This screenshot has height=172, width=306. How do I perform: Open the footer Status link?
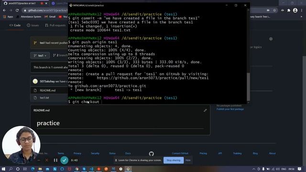112,153
